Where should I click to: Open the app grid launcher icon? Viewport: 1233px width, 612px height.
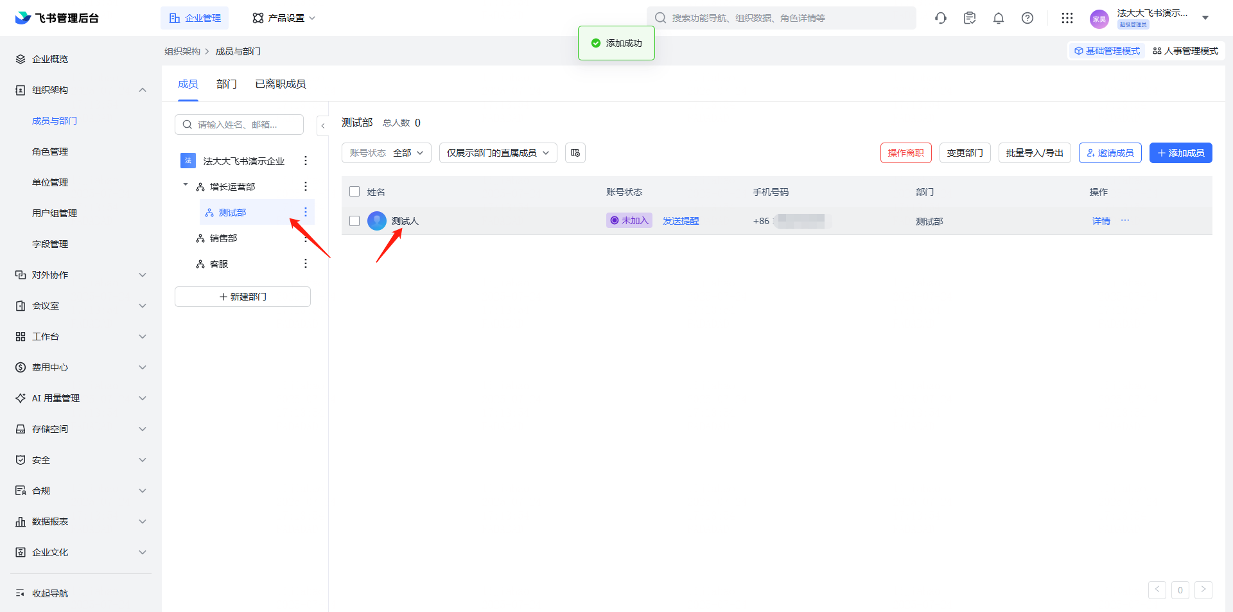(x=1067, y=18)
